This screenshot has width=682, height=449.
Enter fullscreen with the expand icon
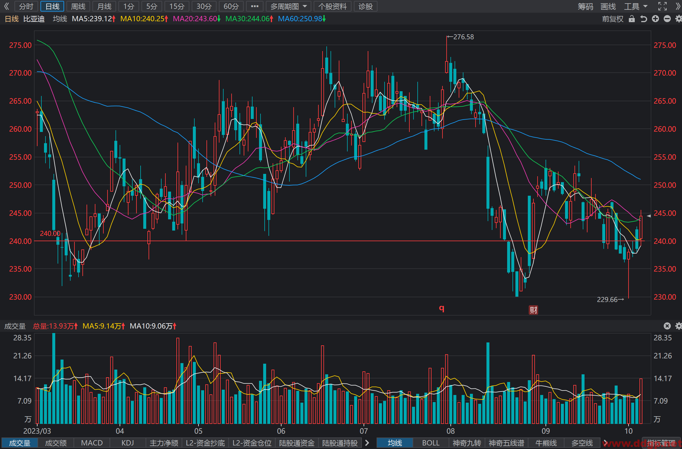tap(663, 6)
